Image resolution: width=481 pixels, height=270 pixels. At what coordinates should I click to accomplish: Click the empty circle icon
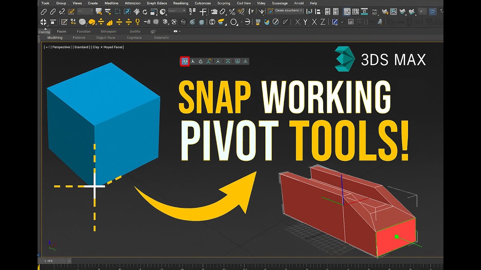pos(233,22)
